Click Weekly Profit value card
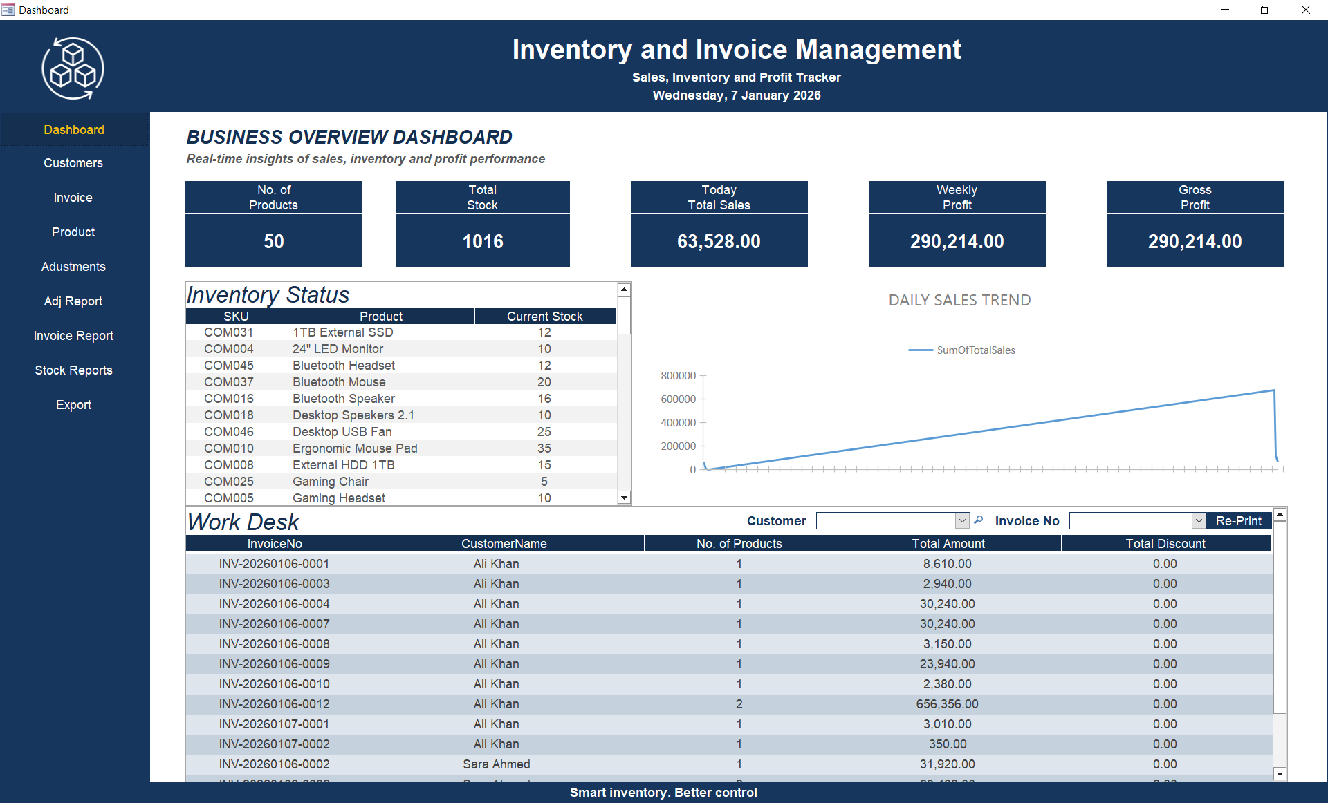 (x=957, y=241)
